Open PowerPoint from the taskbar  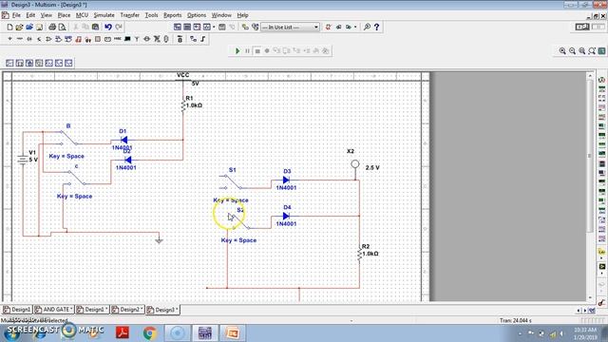pos(232,332)
